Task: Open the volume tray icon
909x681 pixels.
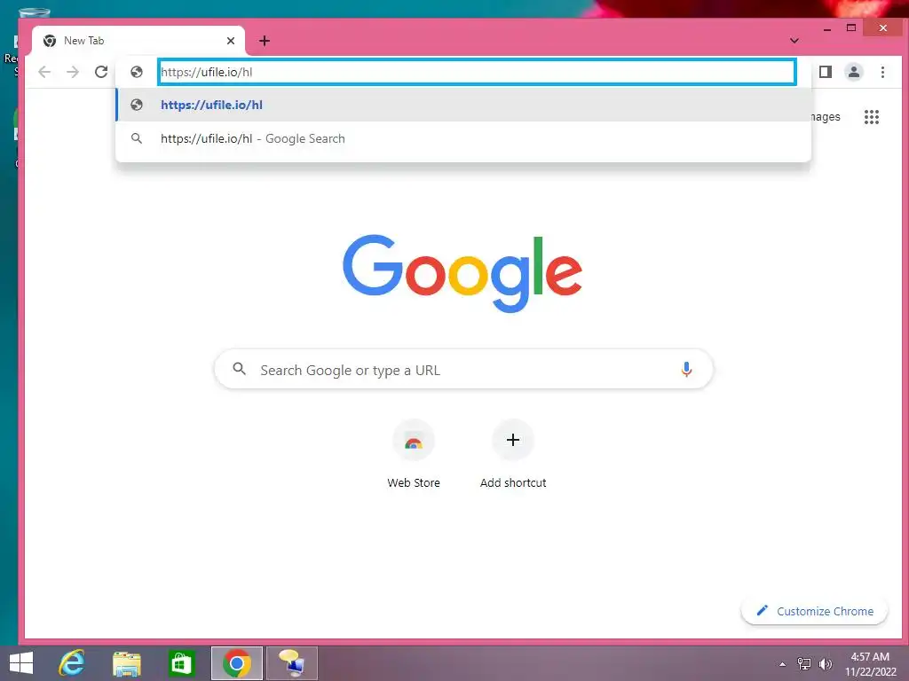Action: tap(826, 663)
